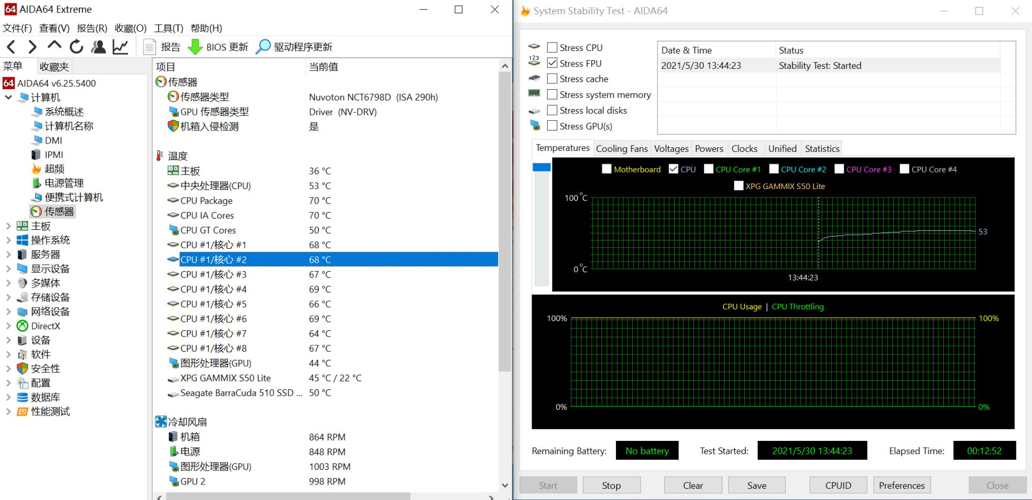Viewport: 1032px width, 500px height.
Task: Click the 温度 thermometer section icon
Action: pyautogui.click(x=160, y=156)
